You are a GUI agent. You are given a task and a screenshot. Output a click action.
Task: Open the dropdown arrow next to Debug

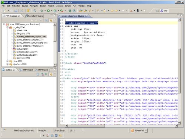(45, 11)
